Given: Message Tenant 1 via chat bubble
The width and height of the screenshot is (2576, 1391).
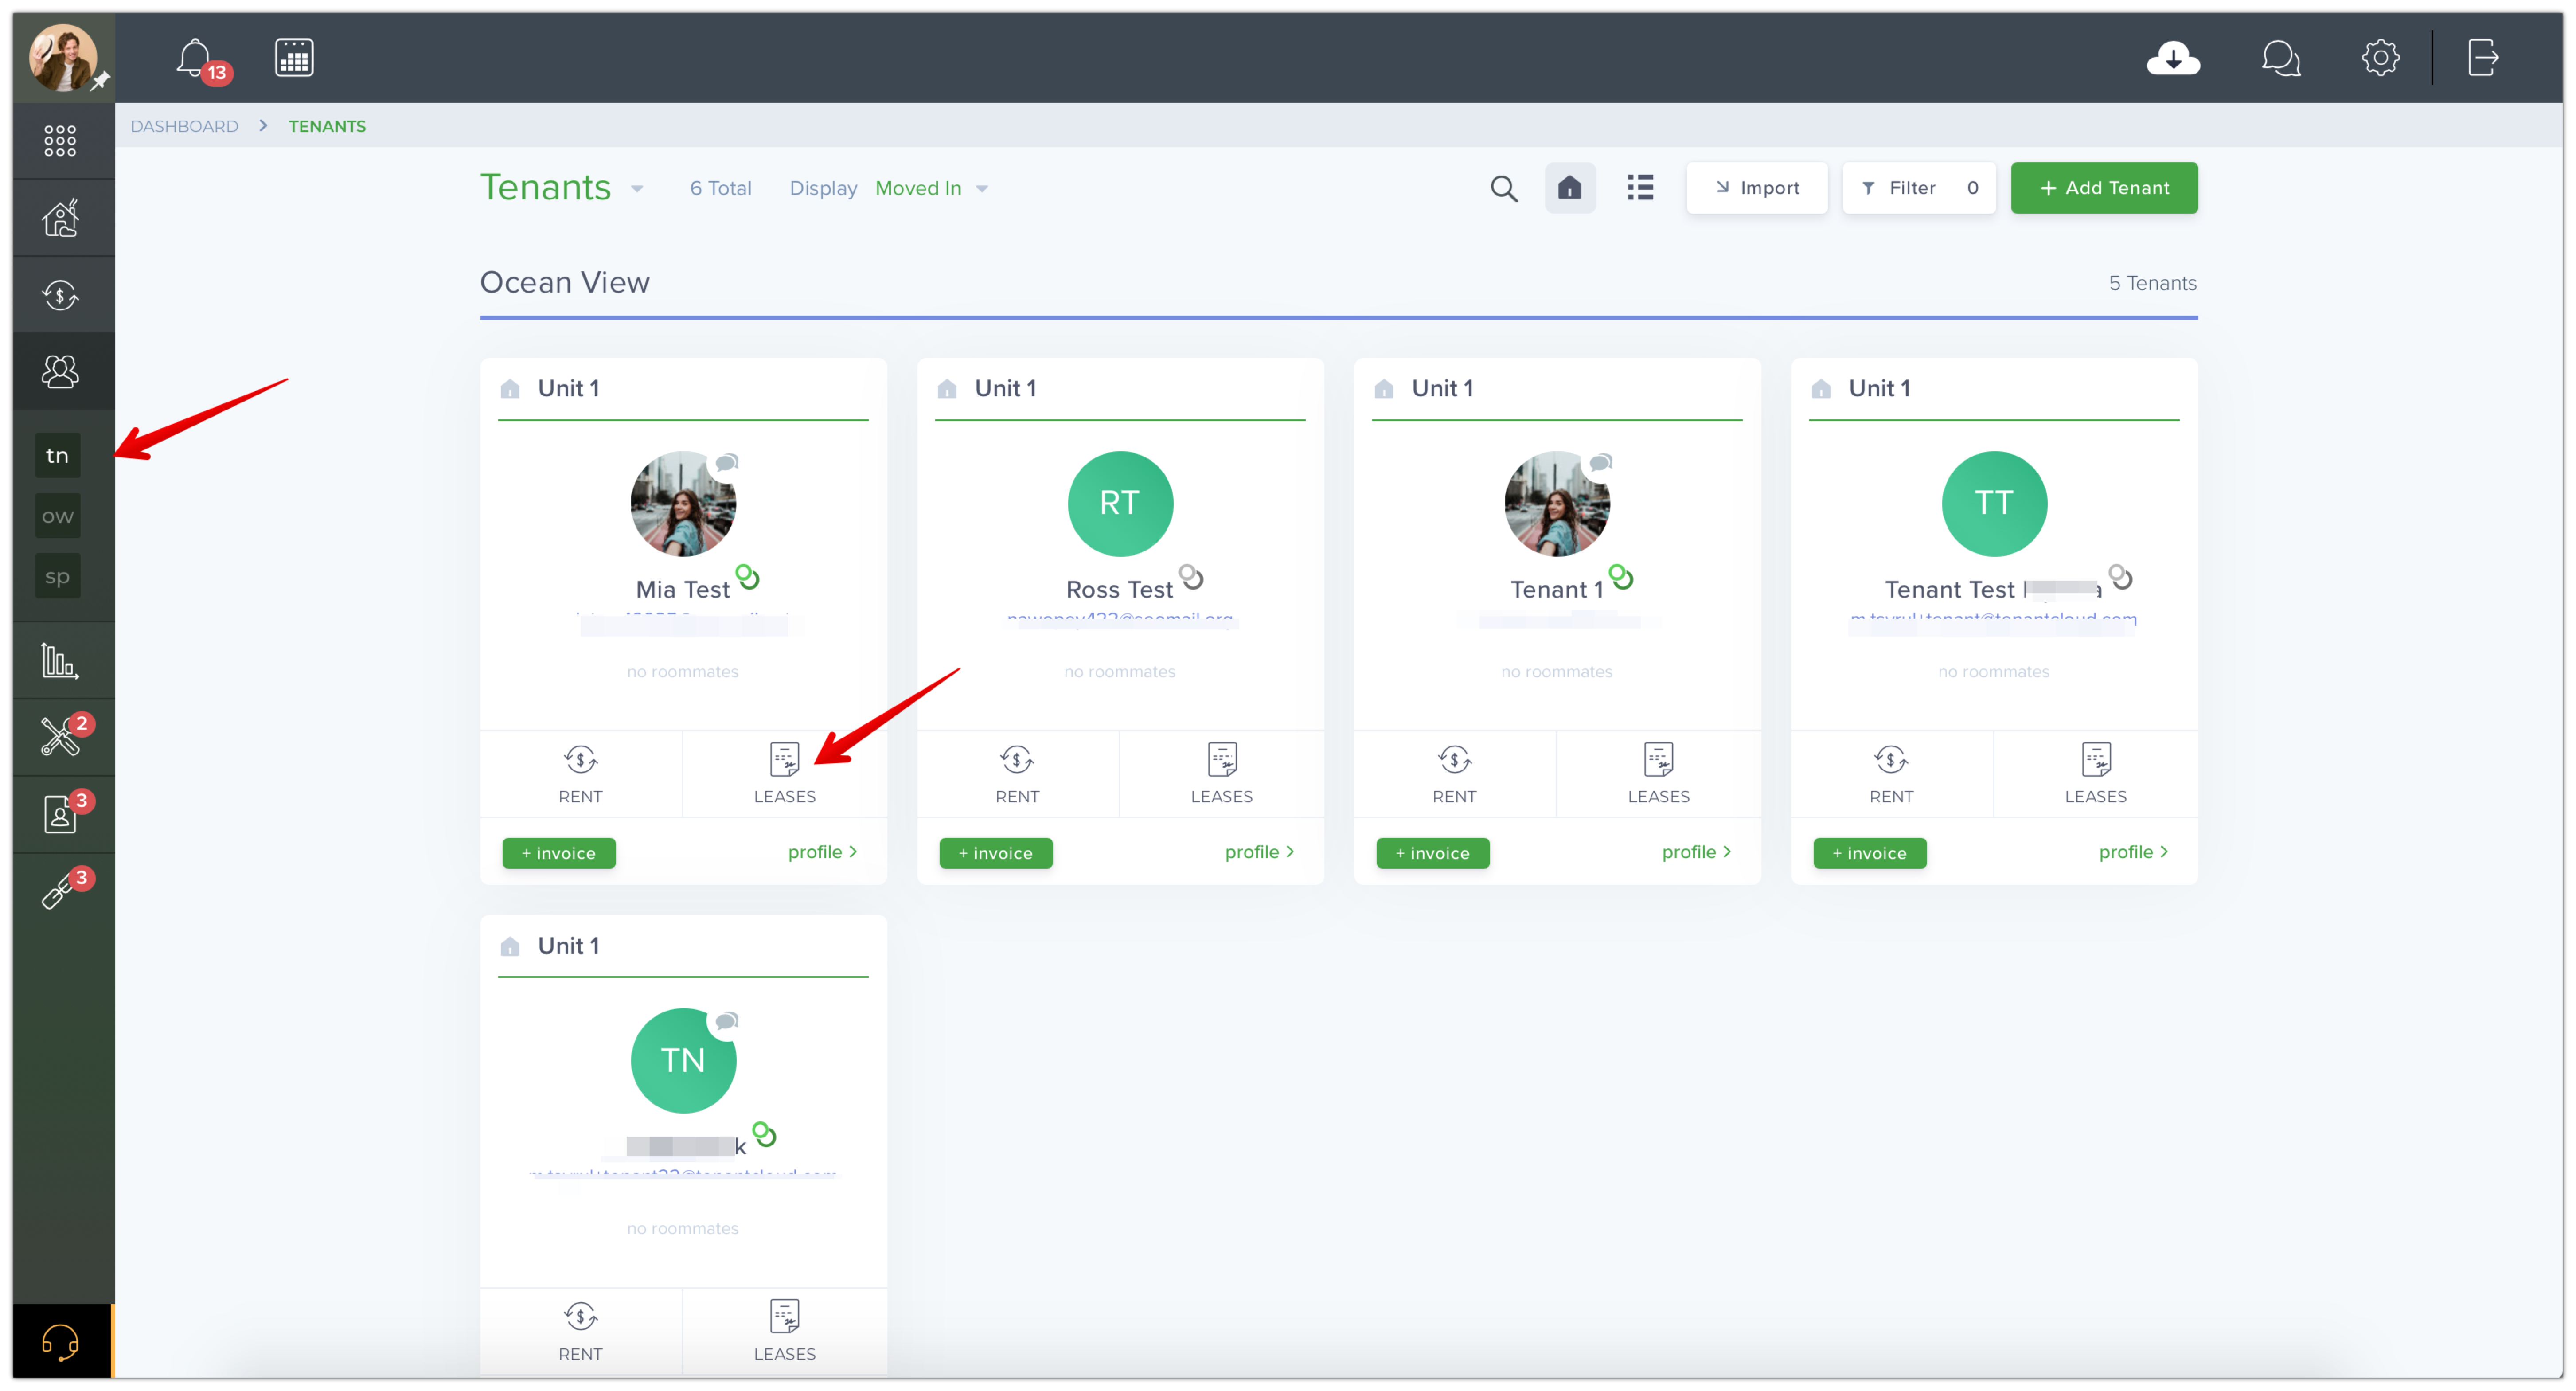Looking at the screenshot, I should 1601,463.
